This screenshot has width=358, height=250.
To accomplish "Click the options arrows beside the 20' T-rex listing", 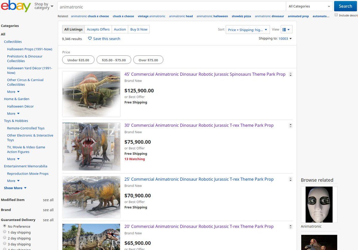I will coord(291,227).
